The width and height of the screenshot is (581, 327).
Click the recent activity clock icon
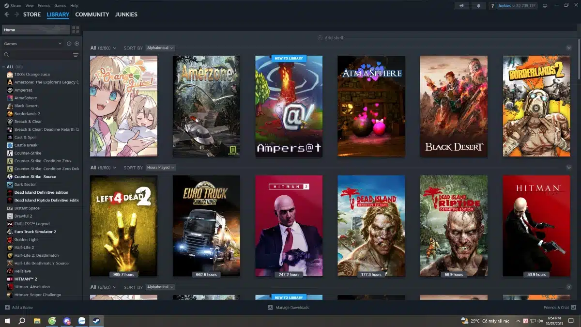[x=69, y=44]
